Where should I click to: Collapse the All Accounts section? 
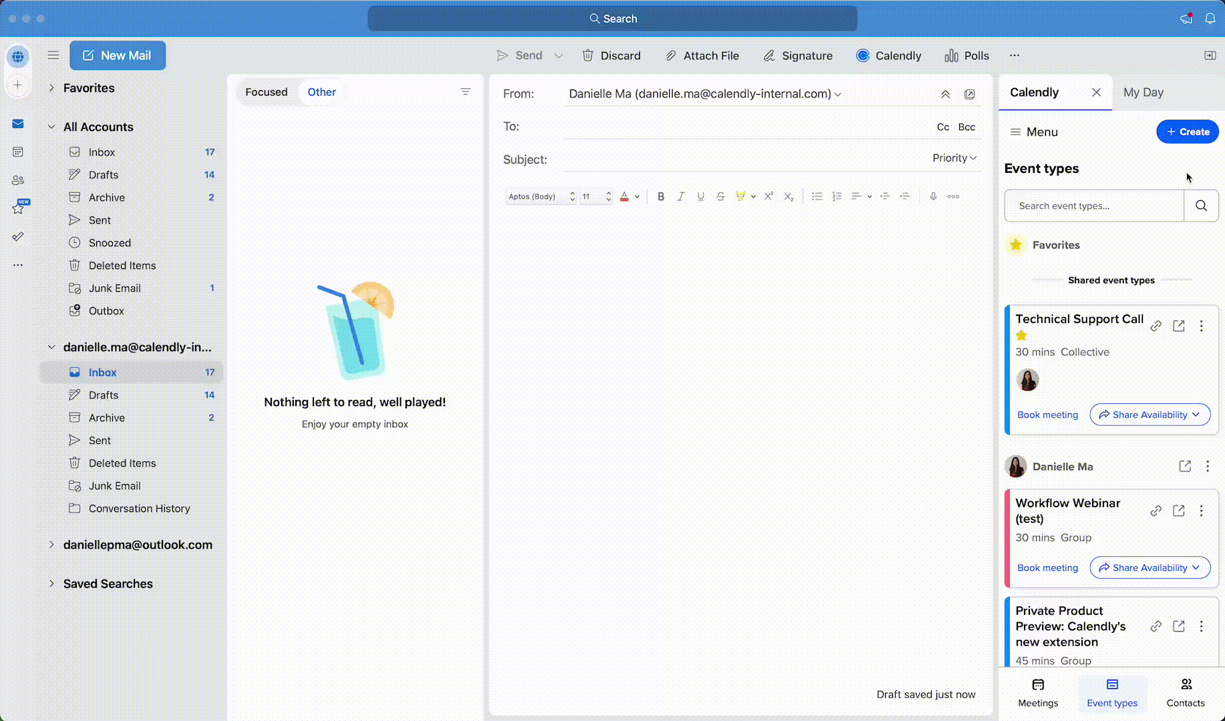click(x=51, y=126)
